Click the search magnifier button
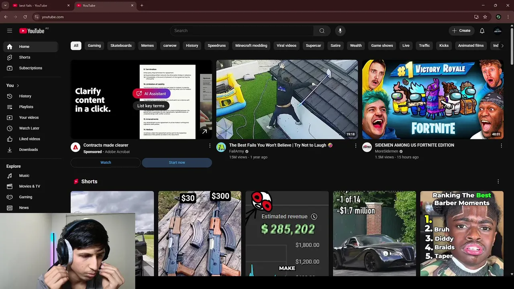This screenshot has width=514, height=289. tap(322, 31)
